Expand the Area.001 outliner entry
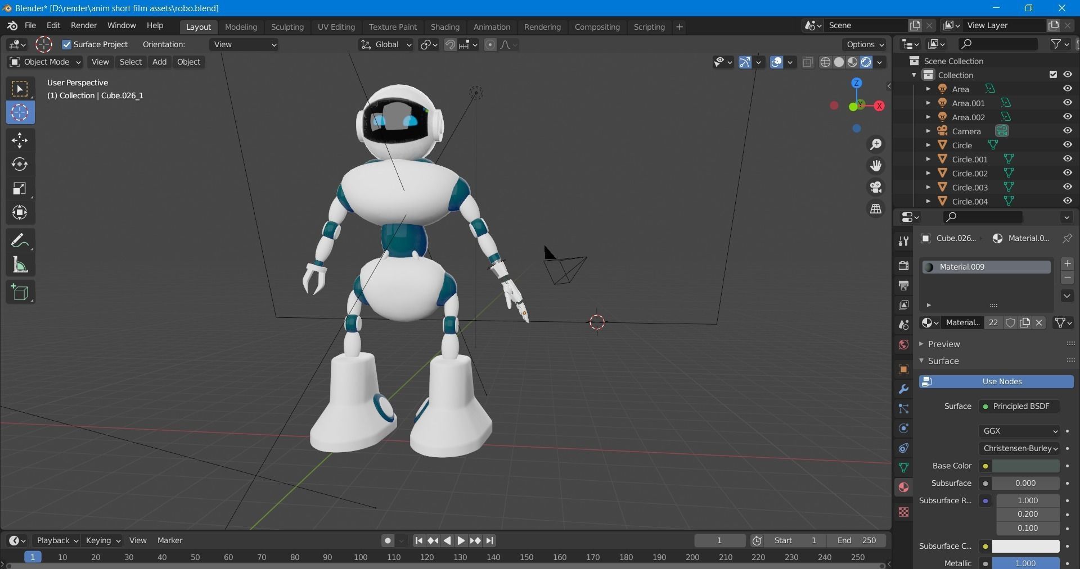Viewport: 1080px width, 569px height. 928,103
